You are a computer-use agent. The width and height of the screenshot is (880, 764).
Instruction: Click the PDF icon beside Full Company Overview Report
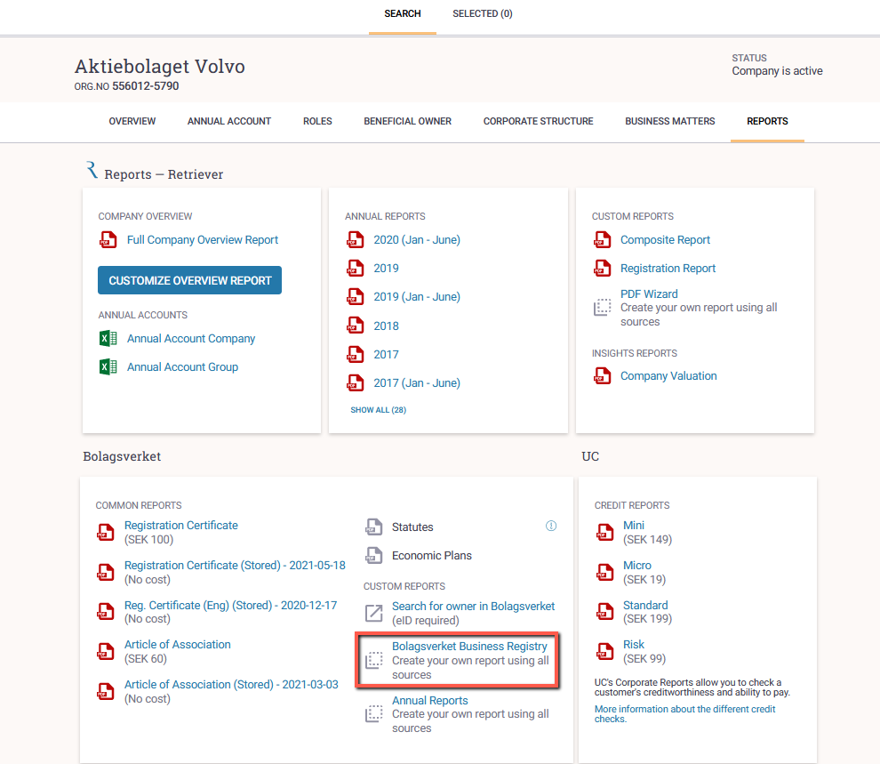click(x=108, y=240)
